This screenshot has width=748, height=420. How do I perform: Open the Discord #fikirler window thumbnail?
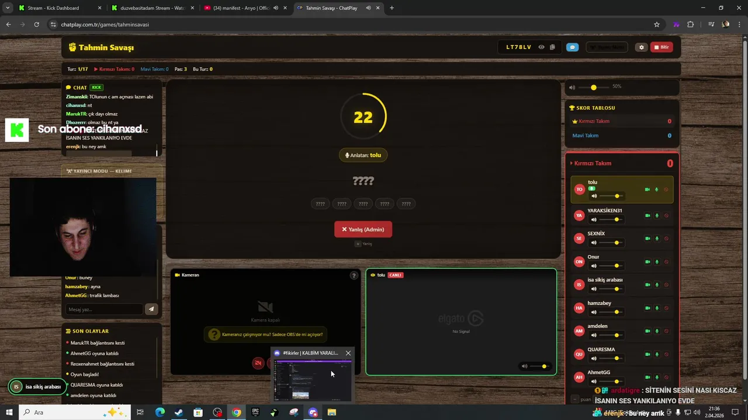click(x=313, y=380)
